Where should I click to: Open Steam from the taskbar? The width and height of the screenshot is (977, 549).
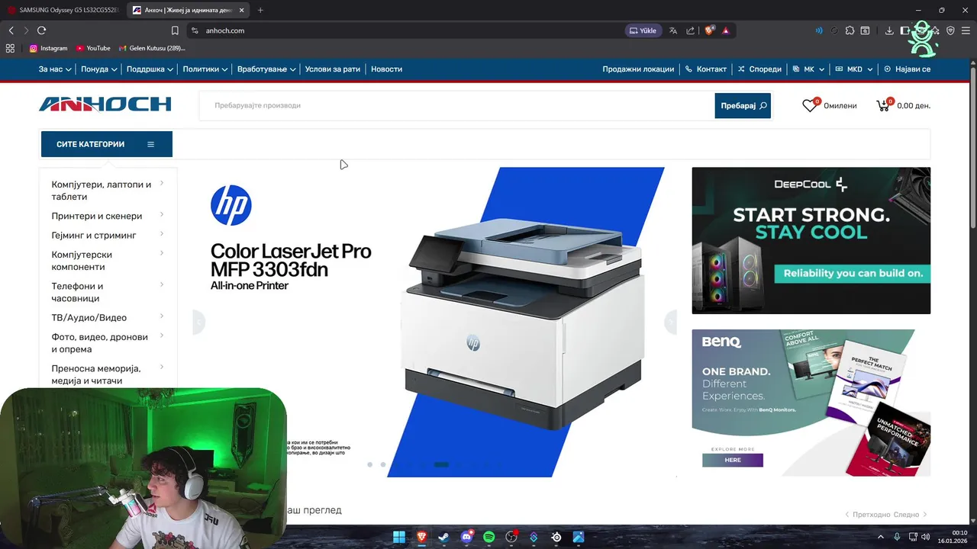click(x=443, y=537)
